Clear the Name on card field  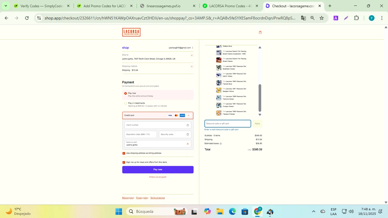coord(188,144)
